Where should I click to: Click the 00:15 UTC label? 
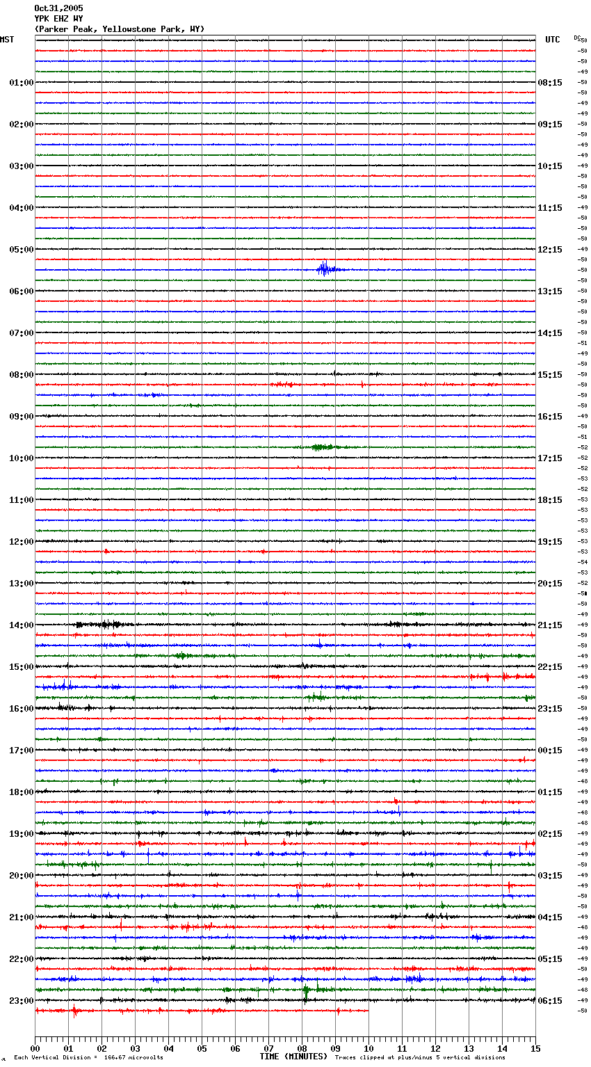550,751
